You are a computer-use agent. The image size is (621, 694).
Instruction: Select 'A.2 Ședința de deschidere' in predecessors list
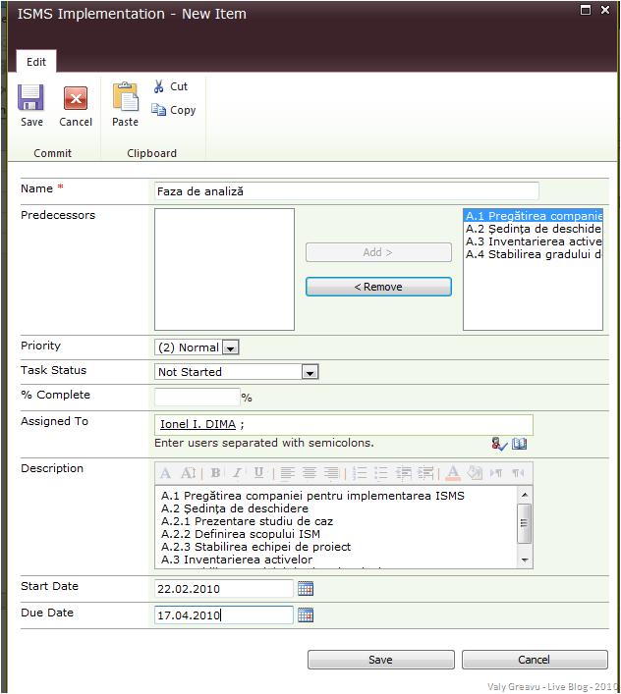533,229
